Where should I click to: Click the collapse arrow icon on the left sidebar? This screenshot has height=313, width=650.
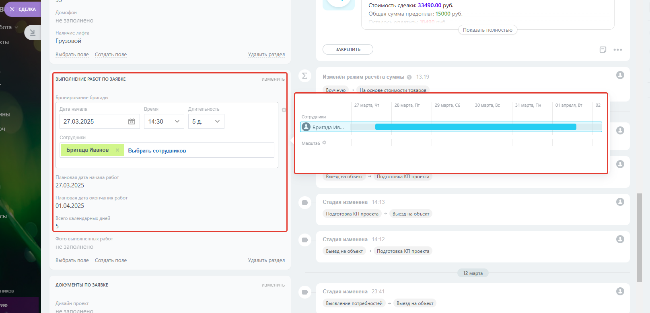tap(33, 33)
